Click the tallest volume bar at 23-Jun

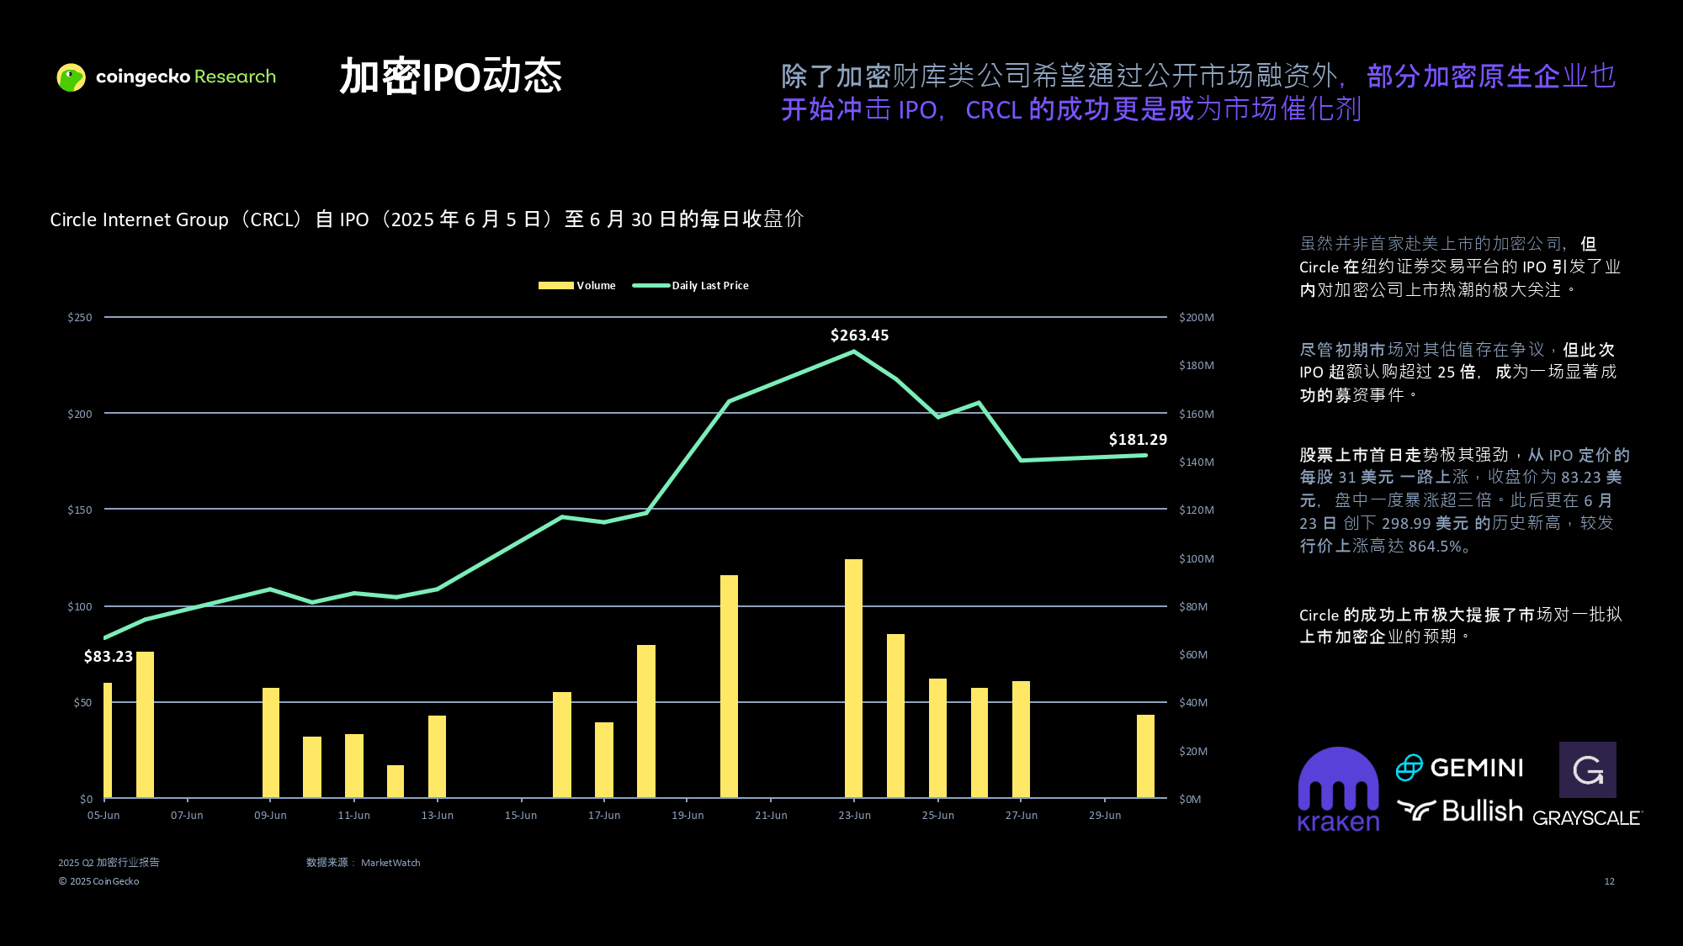(x=853, y=677)
